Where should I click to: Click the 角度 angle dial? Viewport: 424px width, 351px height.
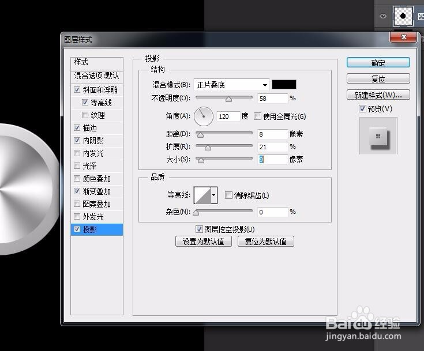click(x=204, y=116)
